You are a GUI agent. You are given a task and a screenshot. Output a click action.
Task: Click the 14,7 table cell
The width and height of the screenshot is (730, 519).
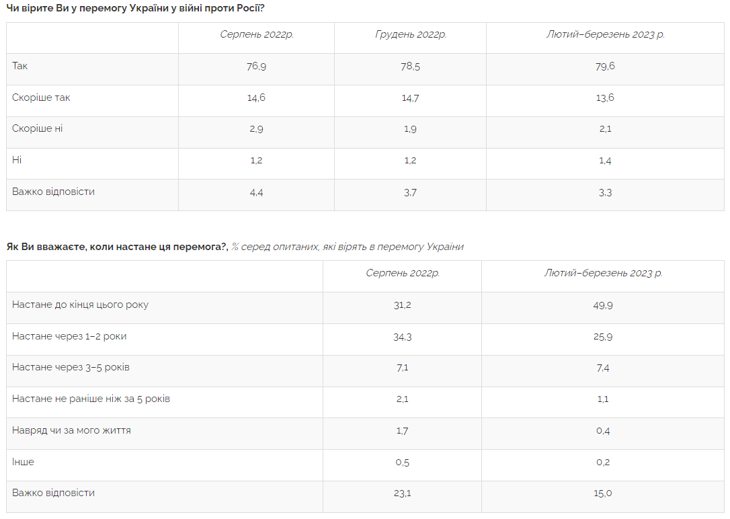[x=410, y=98]
